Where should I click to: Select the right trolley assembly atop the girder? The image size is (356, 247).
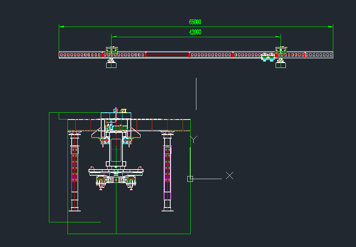(281, 49)
